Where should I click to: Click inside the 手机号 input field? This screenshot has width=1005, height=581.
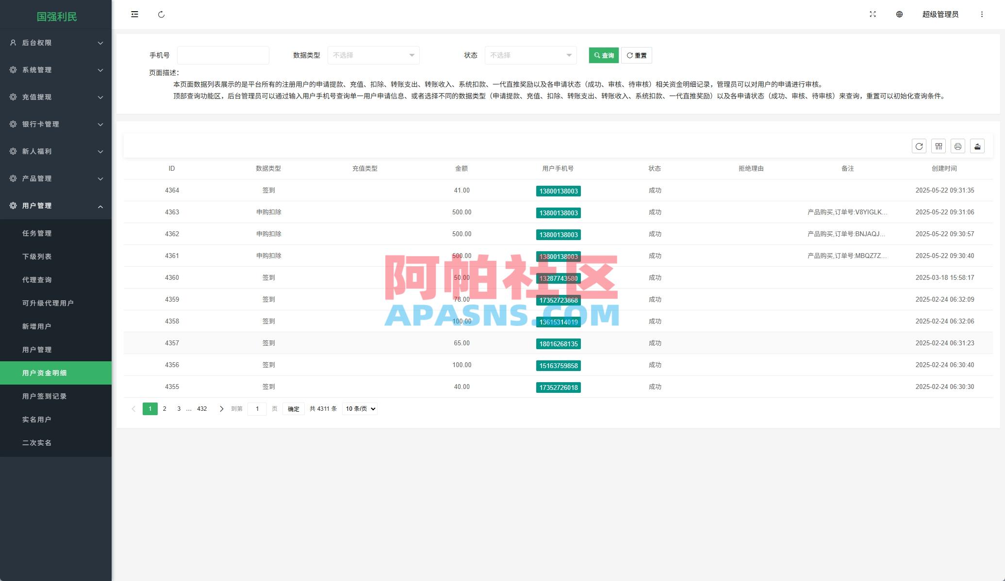tap(223, 55)
